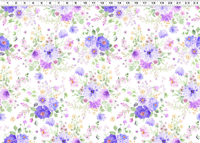Click the ruler number "9"
The height and width of the screenshot is (143, 200).
point(75,3)
